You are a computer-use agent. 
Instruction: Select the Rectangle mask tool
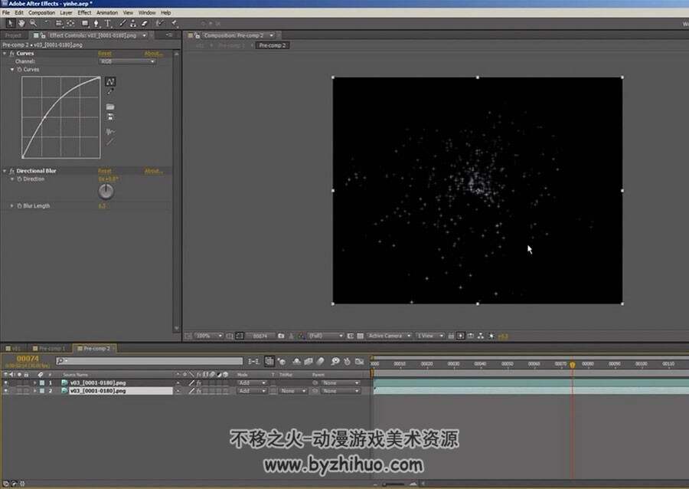click(85, 23)
